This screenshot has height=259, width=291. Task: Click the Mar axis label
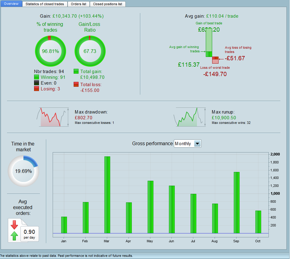107,241
